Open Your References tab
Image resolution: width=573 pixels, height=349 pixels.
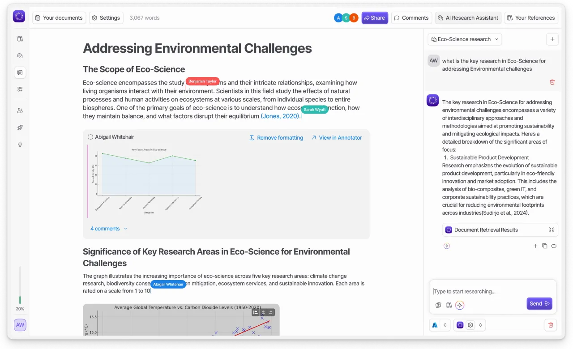pyautogui.click(x=531, y=18)
